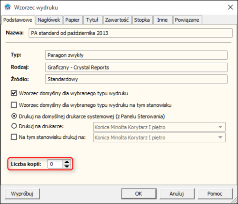Click the application icon in the title bar

tap(8, 7)
